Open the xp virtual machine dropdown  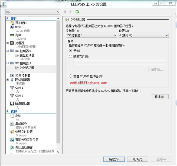pos(33,12)
